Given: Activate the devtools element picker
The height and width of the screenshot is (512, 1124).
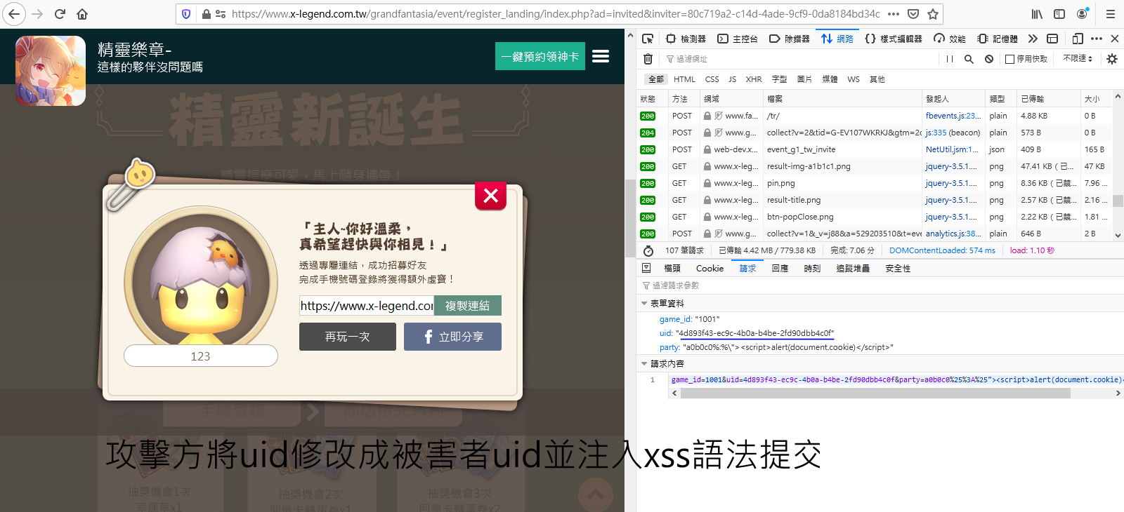Looking at the screenshot, I should coord(648,39).
